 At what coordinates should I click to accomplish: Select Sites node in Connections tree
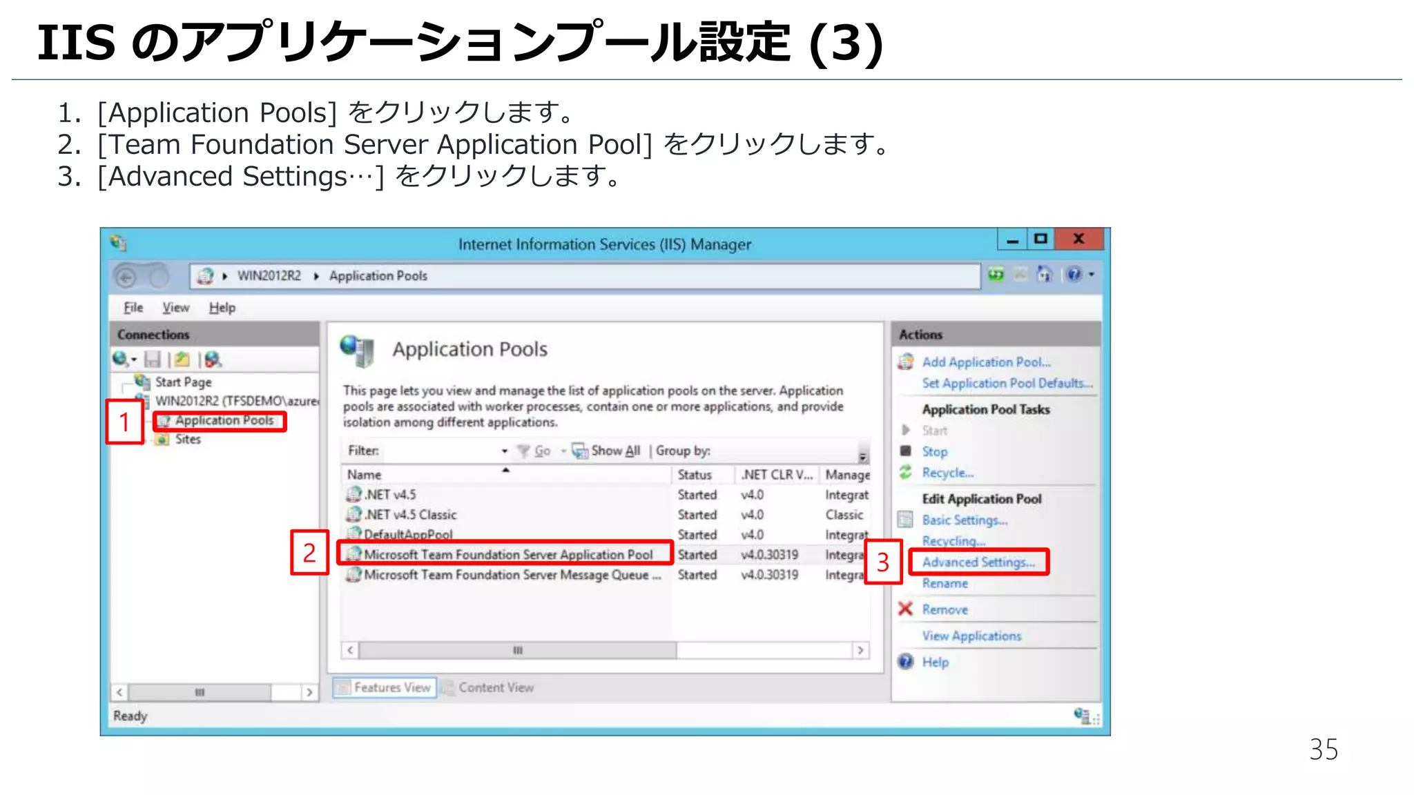pos(188,440)
